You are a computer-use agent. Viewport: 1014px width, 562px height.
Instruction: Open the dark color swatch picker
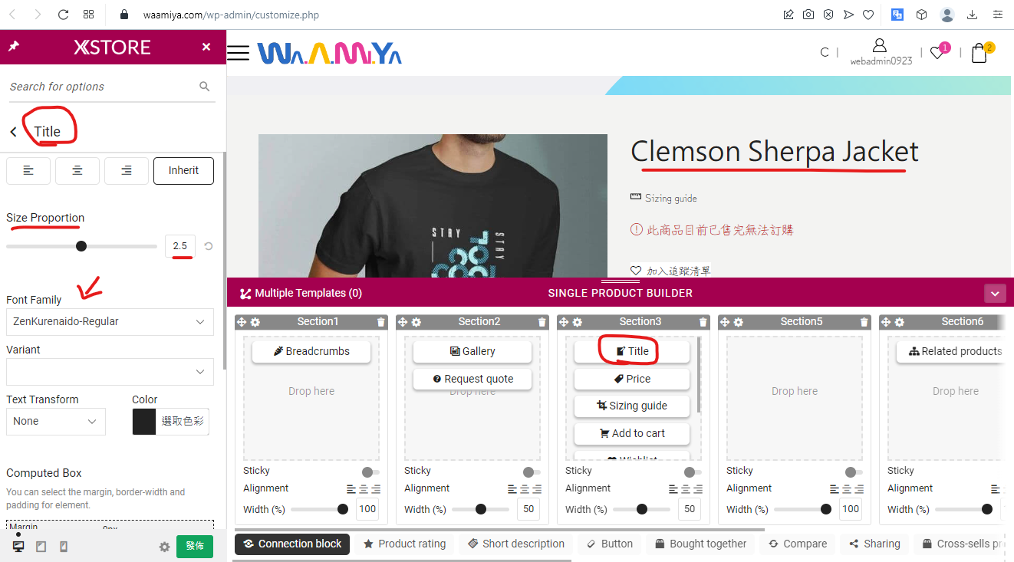click(144, 421)
